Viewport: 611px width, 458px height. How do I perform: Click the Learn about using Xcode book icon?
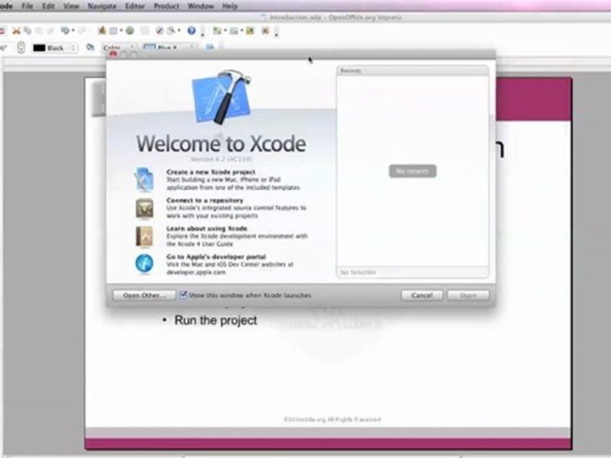(144, 237)
